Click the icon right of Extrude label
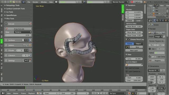The image size is (169, 95). 30,24
